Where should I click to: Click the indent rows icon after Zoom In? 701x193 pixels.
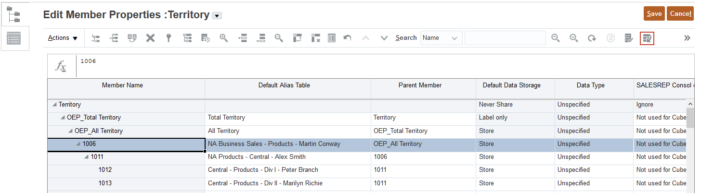tap(242, 38)
